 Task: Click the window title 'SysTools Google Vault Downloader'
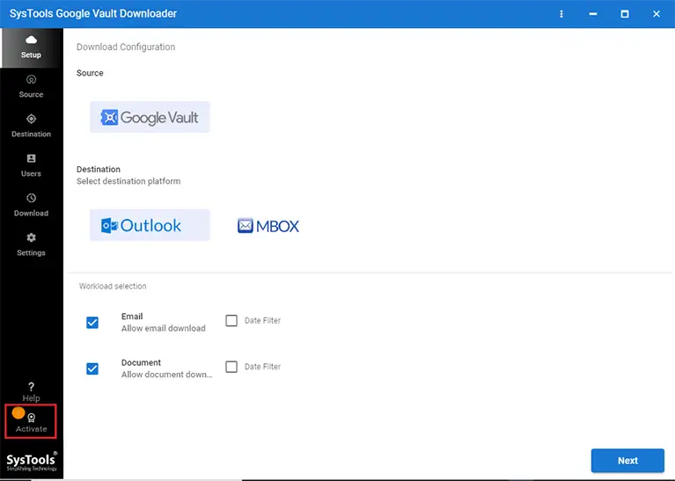(x=93, y=13)
